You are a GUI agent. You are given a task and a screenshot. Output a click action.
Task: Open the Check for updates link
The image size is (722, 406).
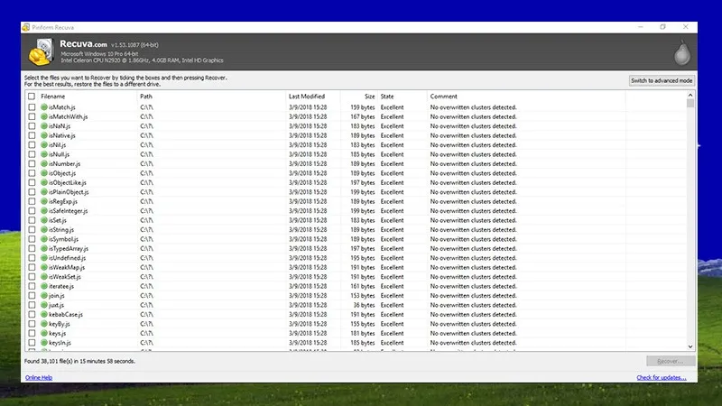662,377
